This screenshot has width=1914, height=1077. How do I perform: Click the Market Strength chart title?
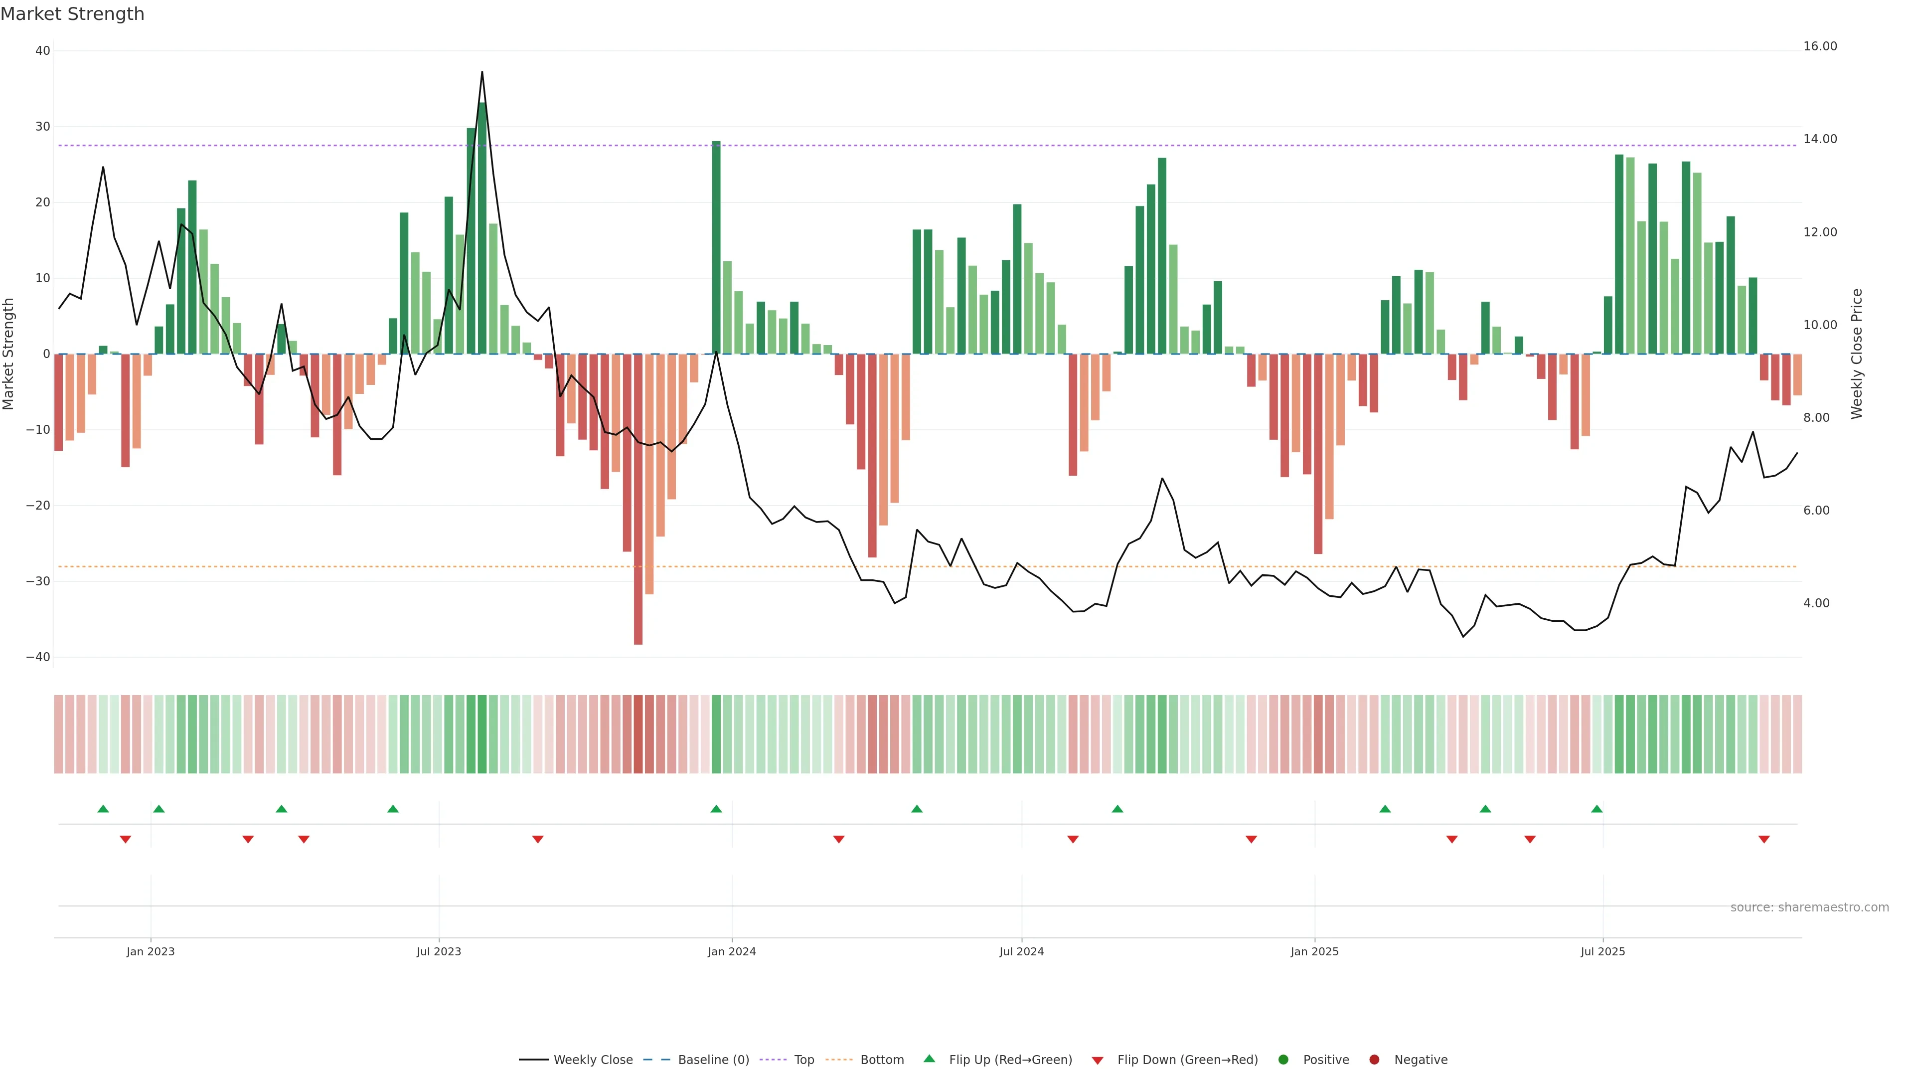pyautogui.click(x=73, y=14)
